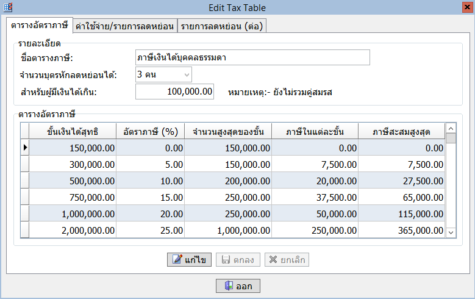475x299 pixels.
Task: Close the Edit Tax Table window
Action: pyautogui.click(x=466, y=7)
